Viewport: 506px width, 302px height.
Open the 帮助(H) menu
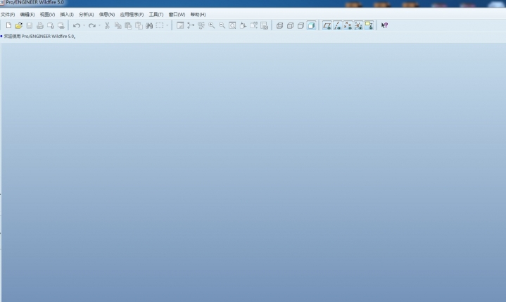pos(198,14)
